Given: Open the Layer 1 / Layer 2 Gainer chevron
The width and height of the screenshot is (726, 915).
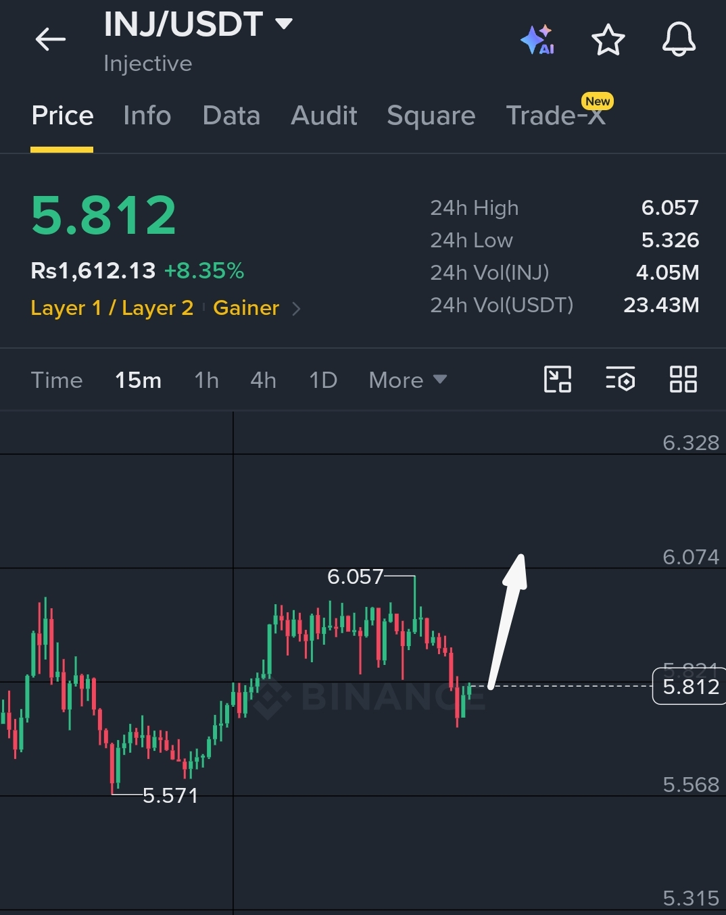Looking at the screenshot, I should coord(296,309).
